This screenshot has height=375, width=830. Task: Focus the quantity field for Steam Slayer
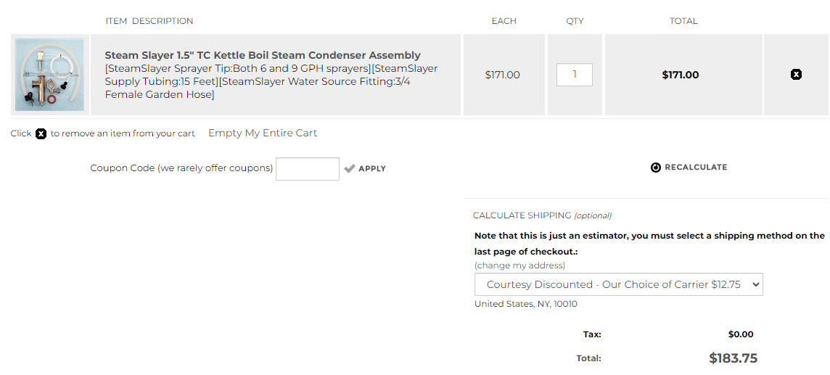(574, 75)
